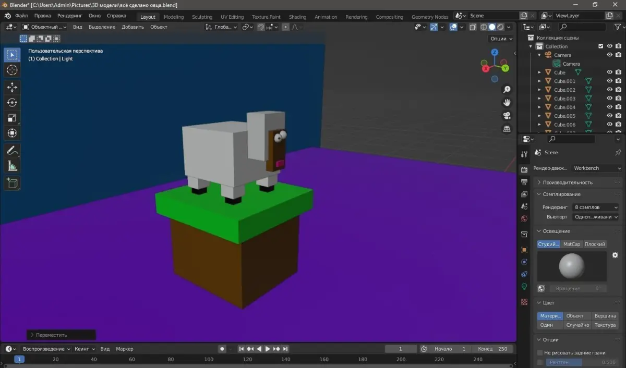This screenshot has height=368, width=626.
Task: Open the object mode dropdown
Action: pos(44,27)
